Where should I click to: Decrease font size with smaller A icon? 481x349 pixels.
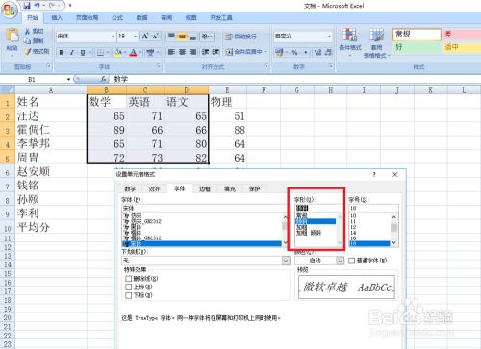[156, 37]
